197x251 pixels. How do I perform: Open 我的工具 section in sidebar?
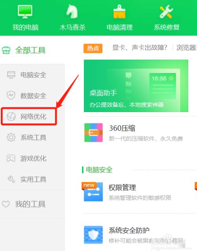pyautogui.click(x=30, y=204)
